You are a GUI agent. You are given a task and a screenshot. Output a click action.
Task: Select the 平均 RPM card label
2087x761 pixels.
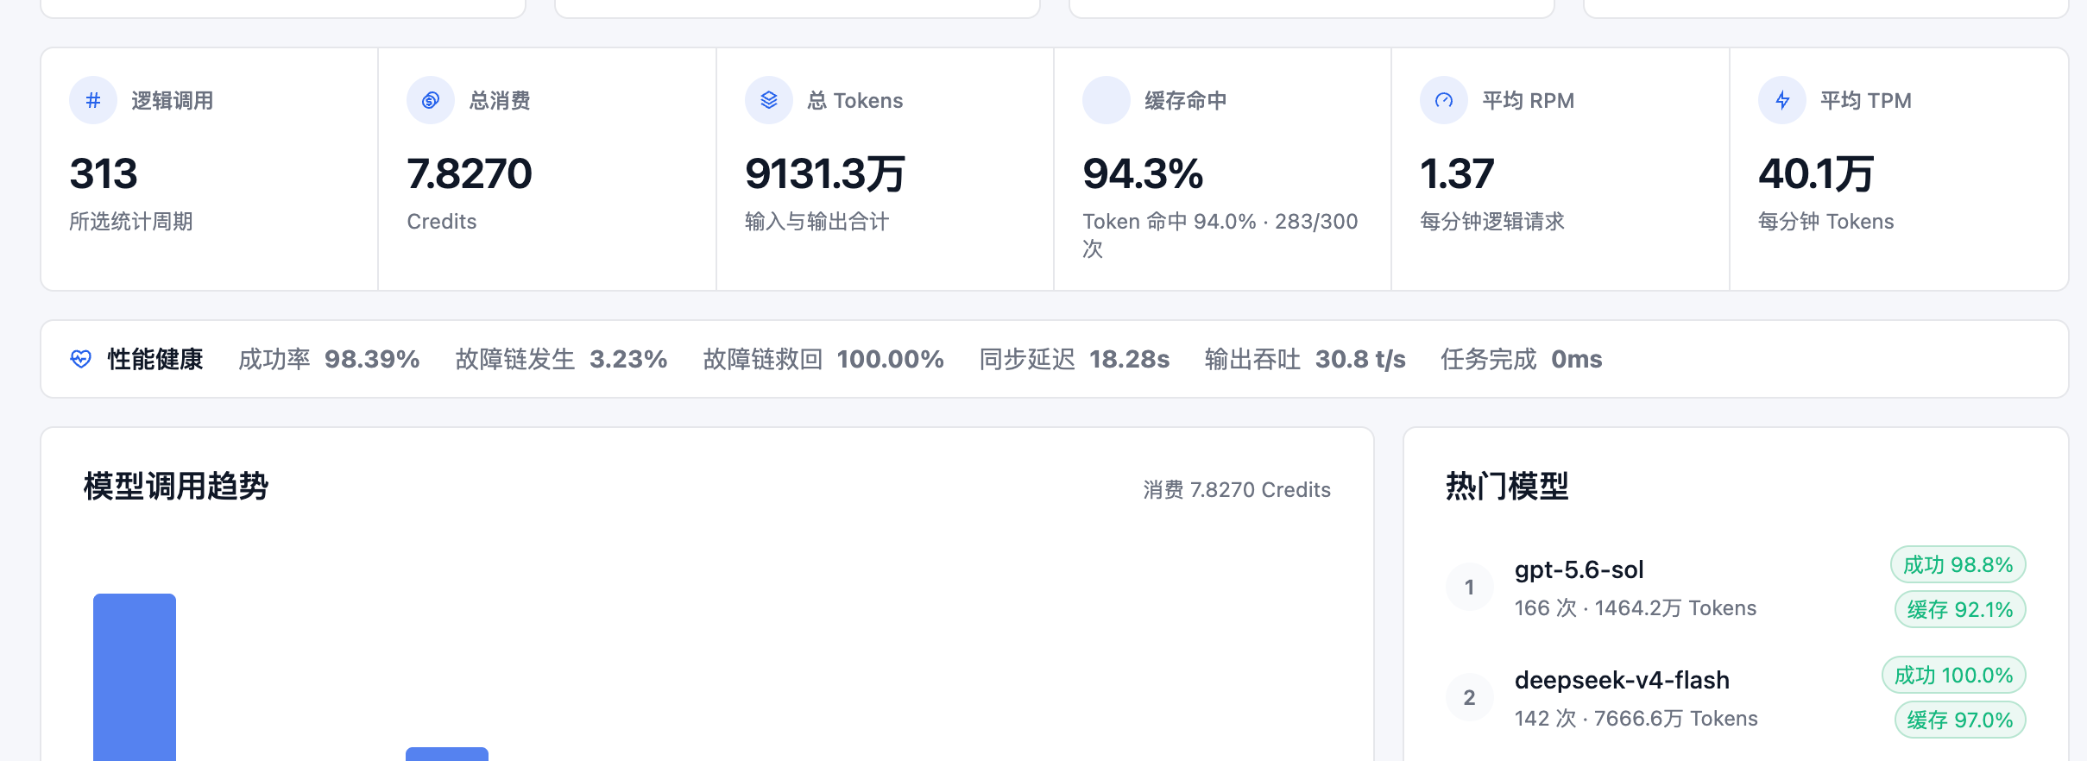coord(1529,101)
